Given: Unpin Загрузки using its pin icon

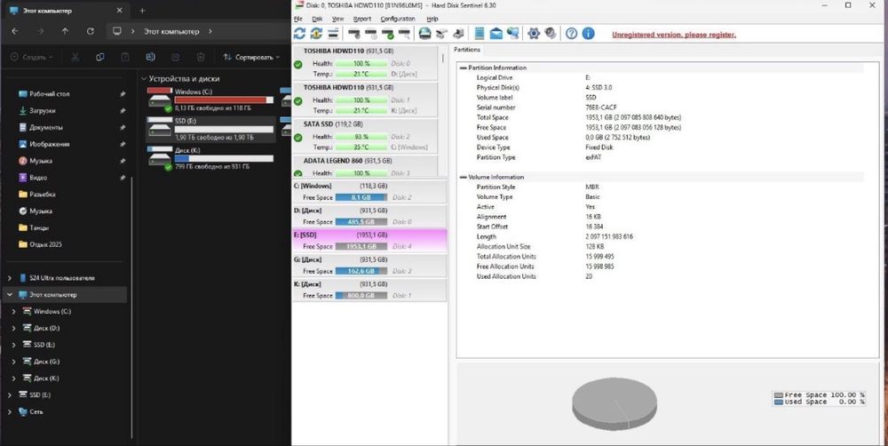Looking at the screenshot, I should click(x=123, y=110).
